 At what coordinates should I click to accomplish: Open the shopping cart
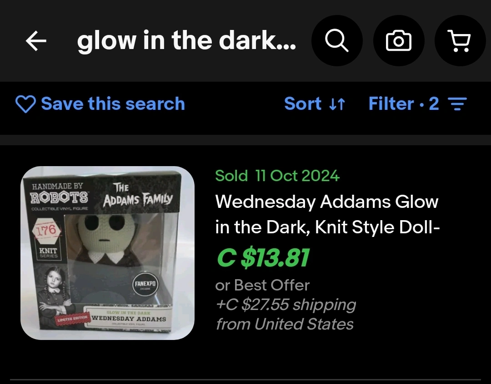[459, 41]
